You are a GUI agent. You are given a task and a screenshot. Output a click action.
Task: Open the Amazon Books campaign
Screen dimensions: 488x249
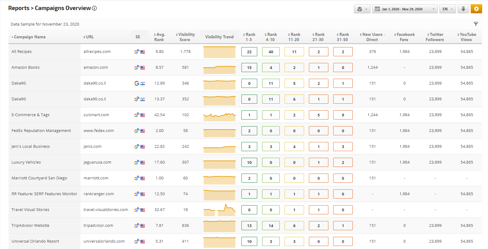coord(26,67)
